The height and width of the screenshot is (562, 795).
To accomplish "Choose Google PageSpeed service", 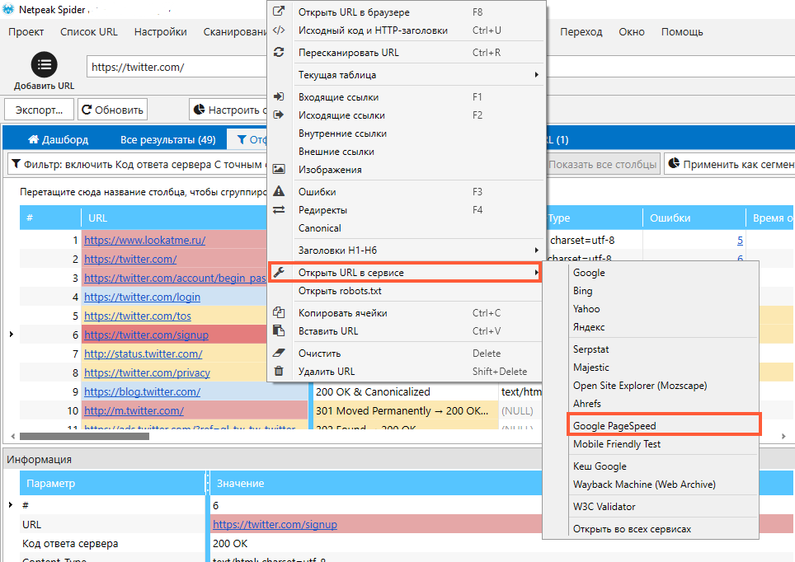I will point(664,425).
